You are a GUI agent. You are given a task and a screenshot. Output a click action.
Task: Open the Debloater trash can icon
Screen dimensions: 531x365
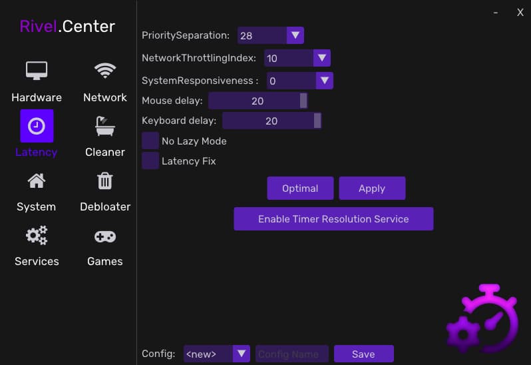pos(105,181)
